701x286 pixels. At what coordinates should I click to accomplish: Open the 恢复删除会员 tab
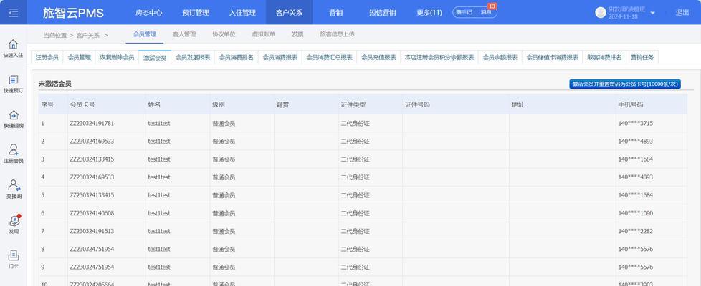click(117, 57)
